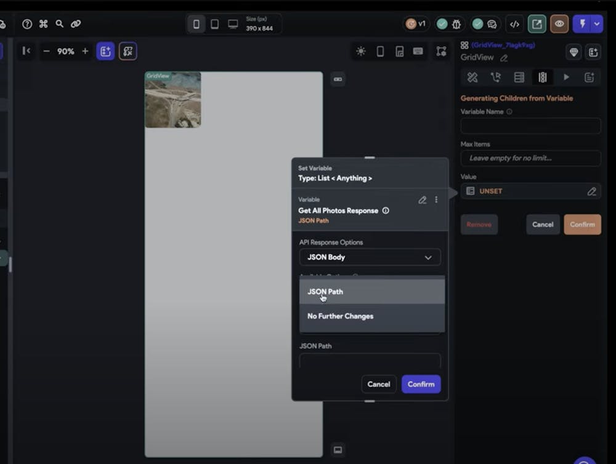The width and height of the screenshot is (616, 464).
Task: Click the Variable Name info icon
Action: tap(509, 112)
